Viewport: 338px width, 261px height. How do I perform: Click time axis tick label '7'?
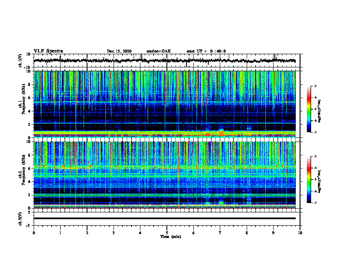pos(220,233)
